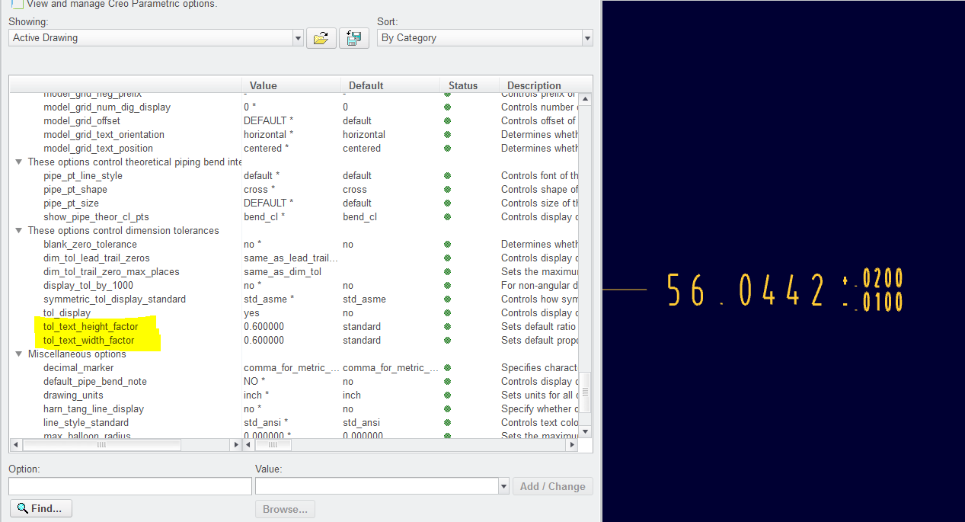The image size is (965, 522).
Task: Click green status dot of drawing_units
Action: [447, 396]
